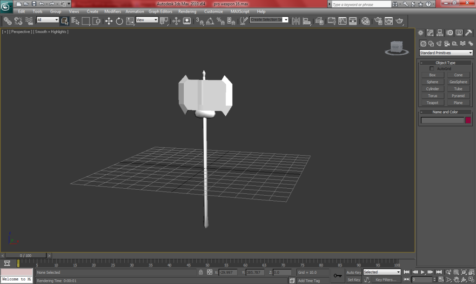Screen dimensions: 476x284
Task: Play the animation
Action: click(422, 272)
